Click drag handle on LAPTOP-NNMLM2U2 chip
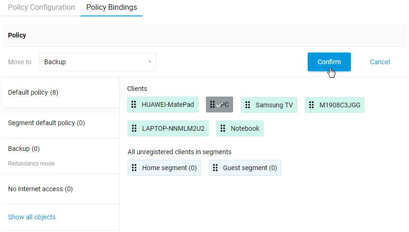 pos(134,128)
